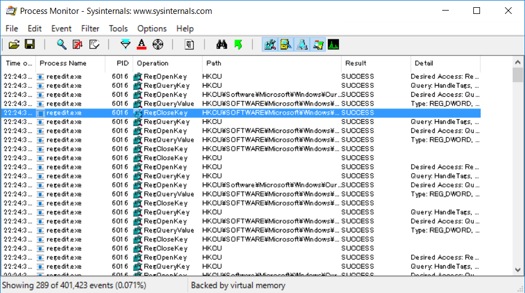Select the highlighted RegCloseKey event row
525x293 pixels.
(x=241, y=113)
